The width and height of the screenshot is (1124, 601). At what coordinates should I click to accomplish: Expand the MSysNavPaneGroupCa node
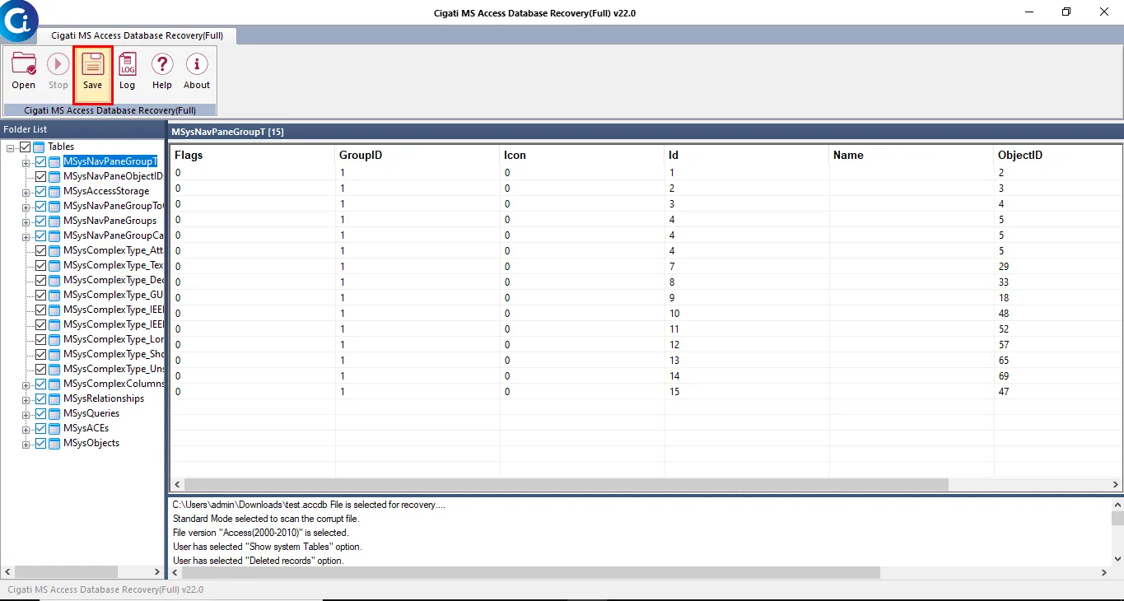(26, 236)
